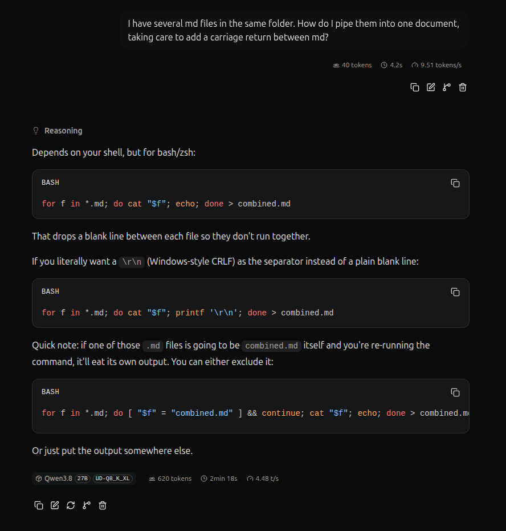Edit the assistant response
The image size is (506, 531).
pyautogui.click(x=55, y=505)
